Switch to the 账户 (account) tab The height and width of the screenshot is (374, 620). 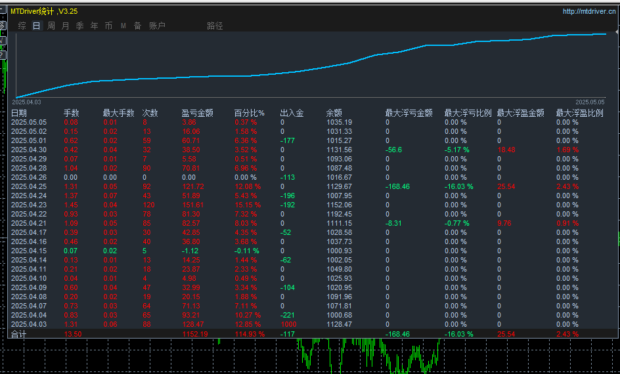(x=157, y=26)
